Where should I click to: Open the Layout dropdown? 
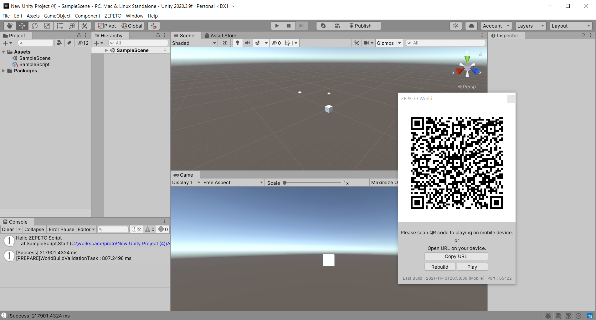point(571,26)
